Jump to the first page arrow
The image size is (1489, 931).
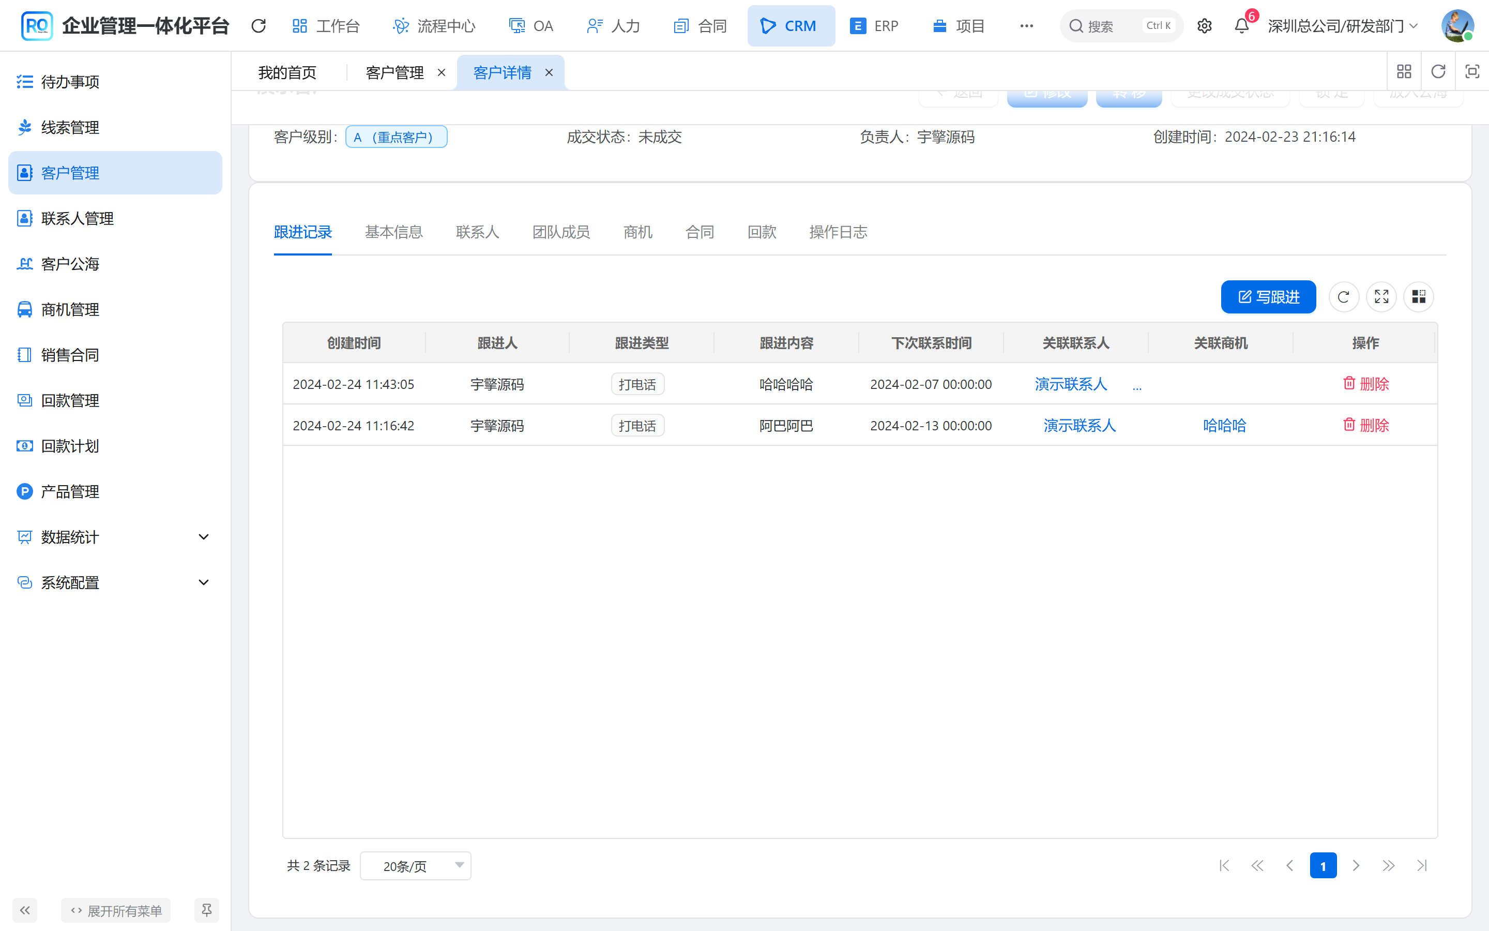click(x=1224, y=866)
